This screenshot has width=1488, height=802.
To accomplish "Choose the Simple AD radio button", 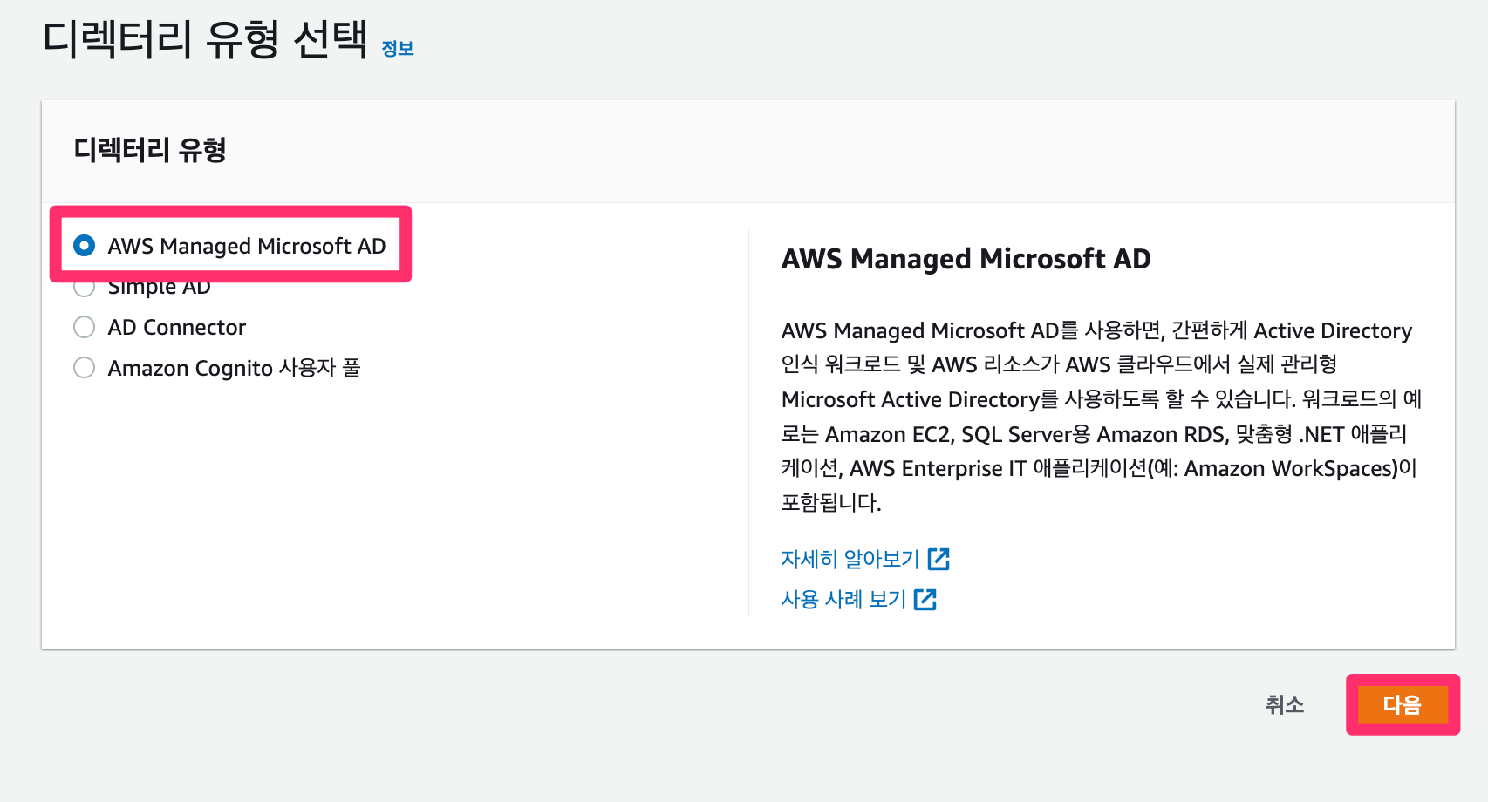I will [85, 289].
